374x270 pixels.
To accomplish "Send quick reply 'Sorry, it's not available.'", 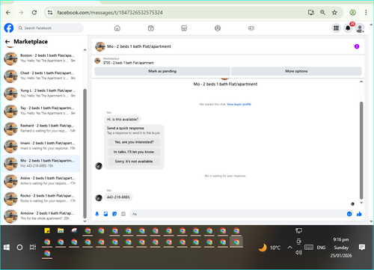I will (x=134, y=162).
